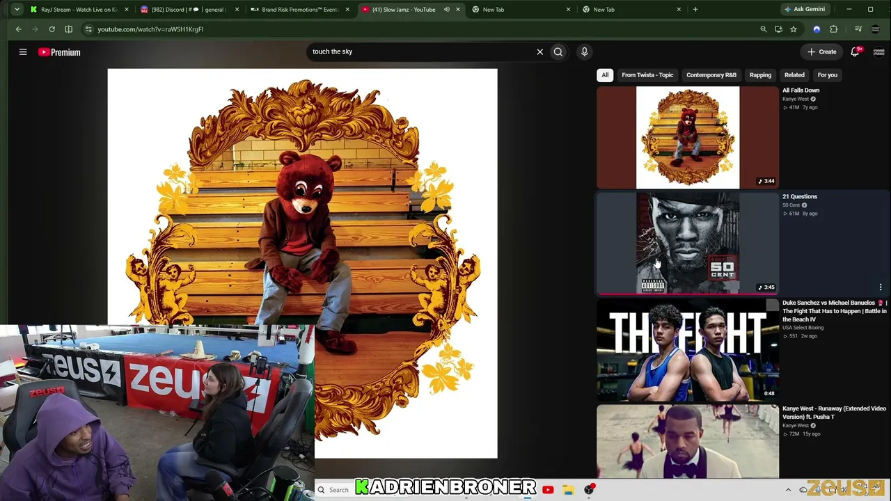
Task: Bookmark this page with star
Action: 794,29
